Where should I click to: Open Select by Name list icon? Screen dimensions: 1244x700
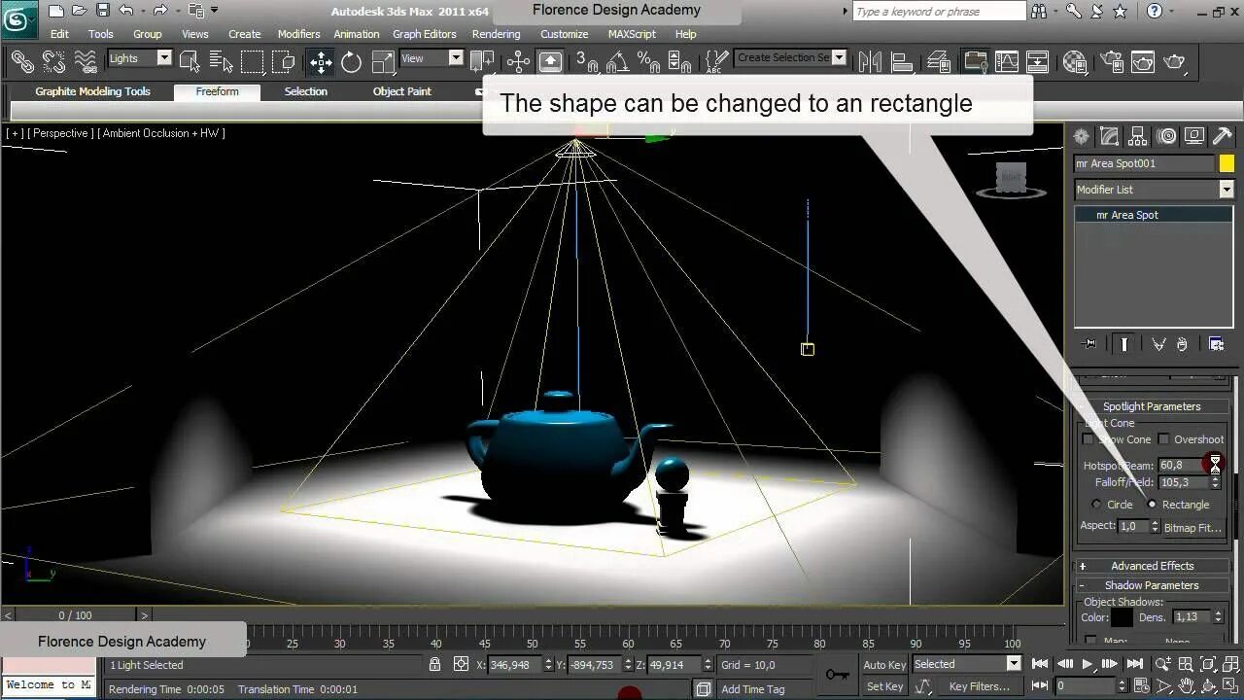point(221,61)
